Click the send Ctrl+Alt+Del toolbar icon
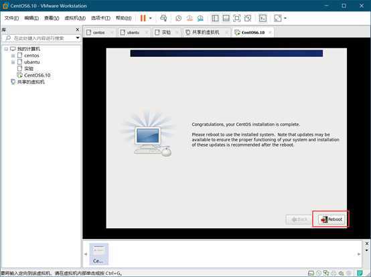This screenshot has width=371, height=277. [163, 18]
